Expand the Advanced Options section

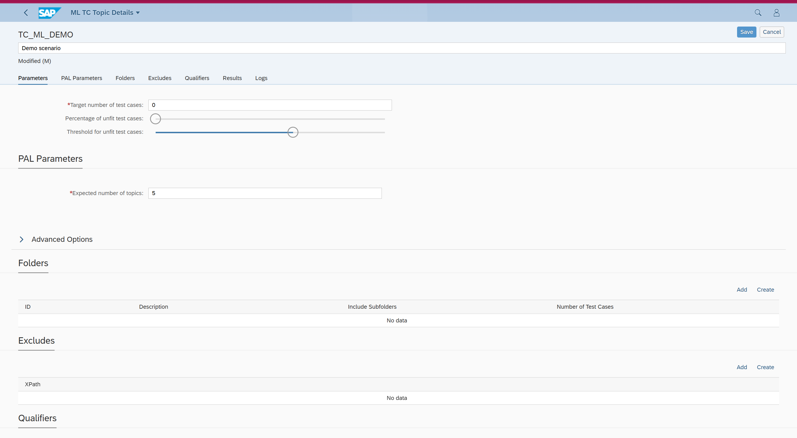coord(22,239)
